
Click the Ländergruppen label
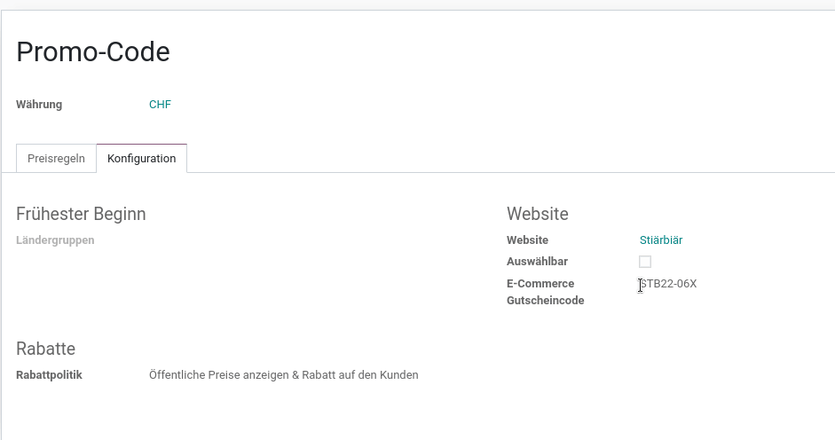coord(55,240)
